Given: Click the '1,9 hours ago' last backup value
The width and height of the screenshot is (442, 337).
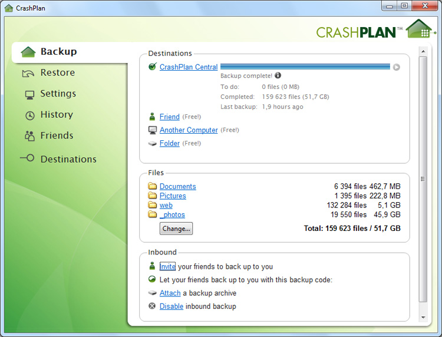Looking at the screenshot, I should tap(282, 107).
